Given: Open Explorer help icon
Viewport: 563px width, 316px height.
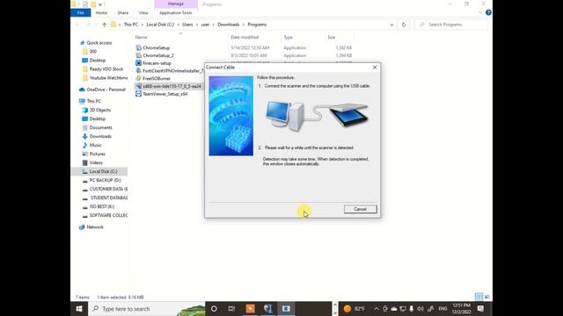Looking at the screenshot, I should point(488,12).
